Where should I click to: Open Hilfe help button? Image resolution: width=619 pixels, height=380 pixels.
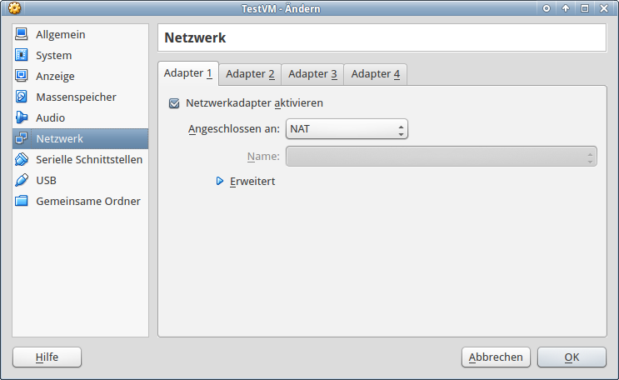47,357
